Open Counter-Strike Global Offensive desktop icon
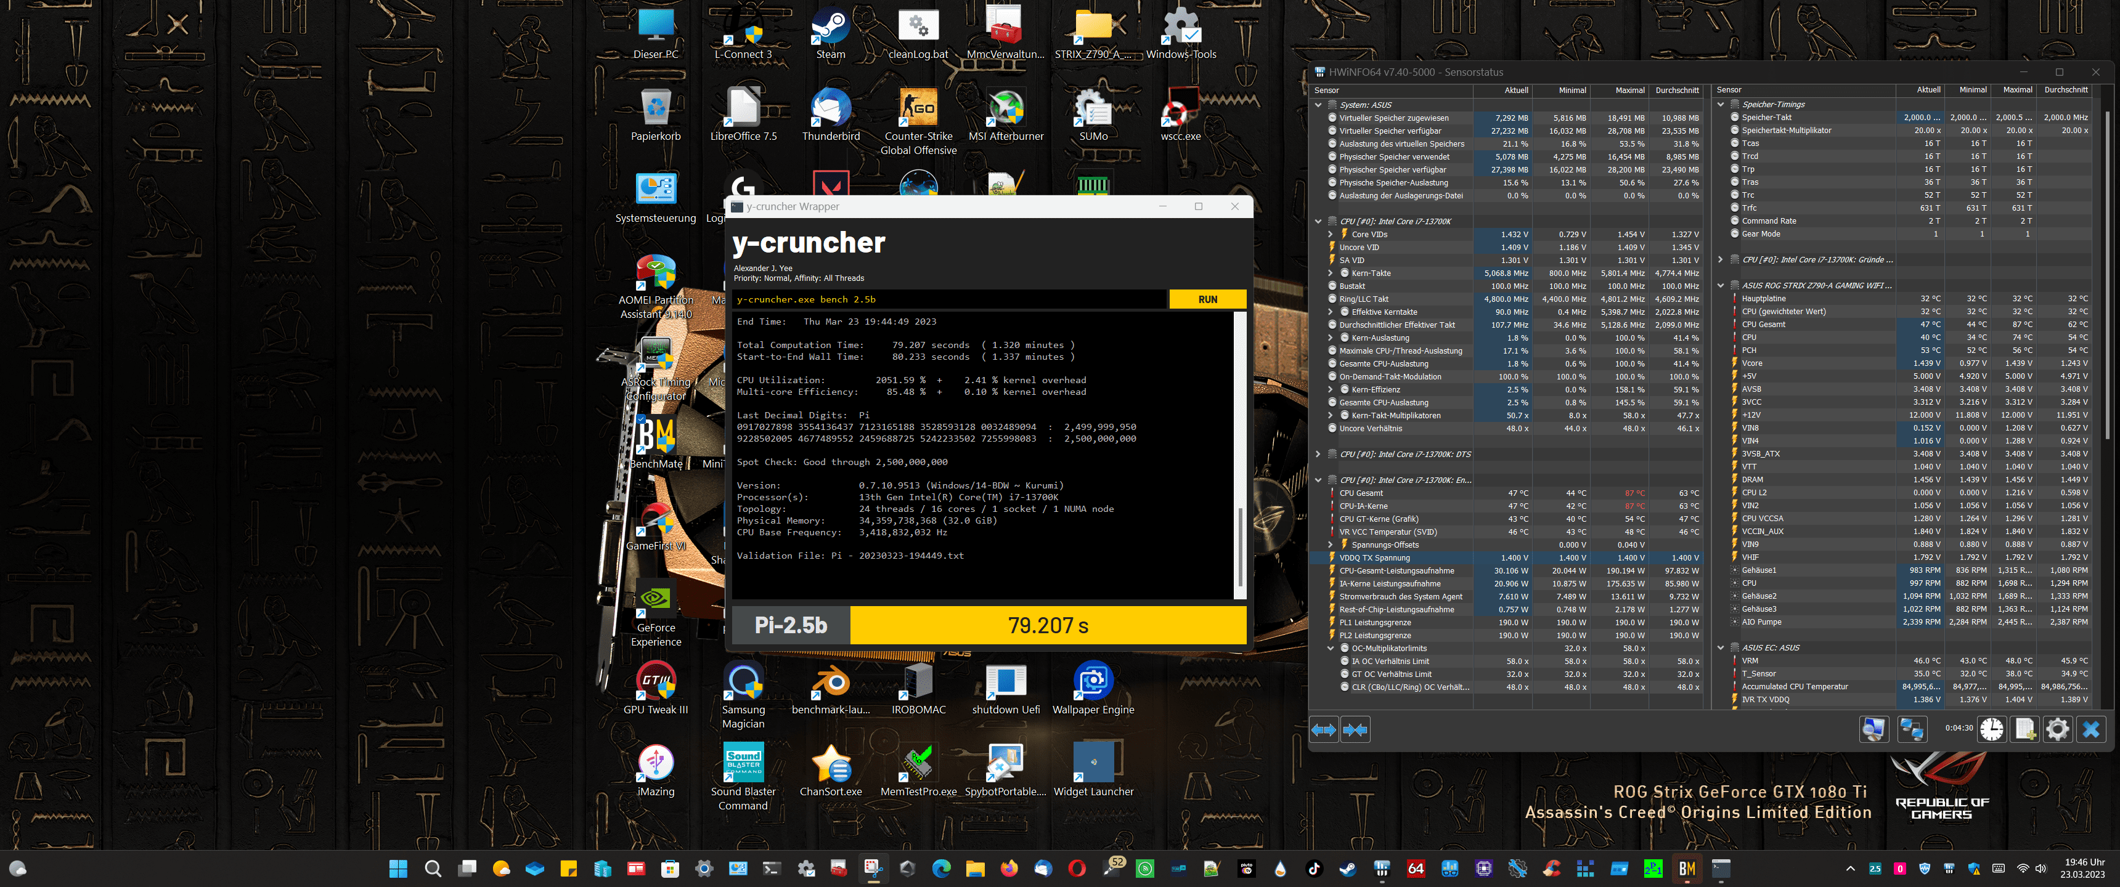This screenshot has width=2120, height=887. [x=918, y=122]
